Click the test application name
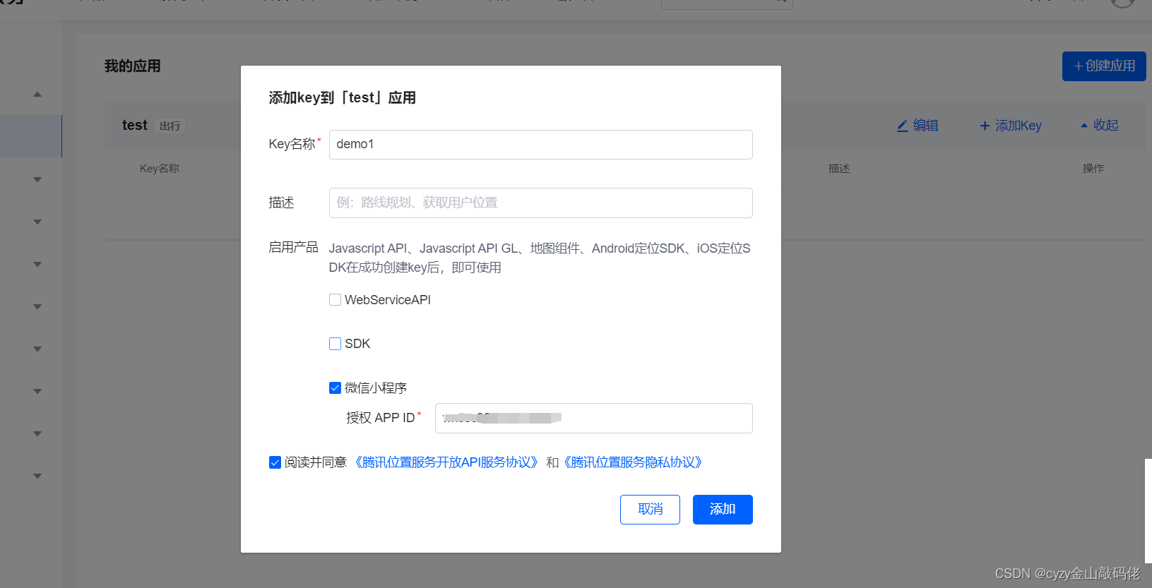This screenshot has width=1152, height=588. click(135, 125)
